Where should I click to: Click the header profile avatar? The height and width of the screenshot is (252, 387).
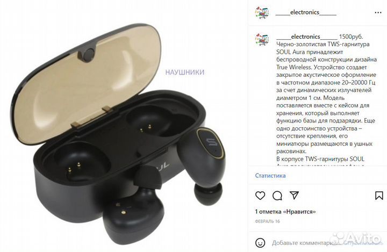click(262, 12)
